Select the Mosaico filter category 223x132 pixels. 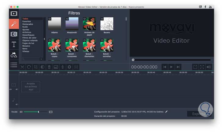pyautogui.click(x=26, y=46)
